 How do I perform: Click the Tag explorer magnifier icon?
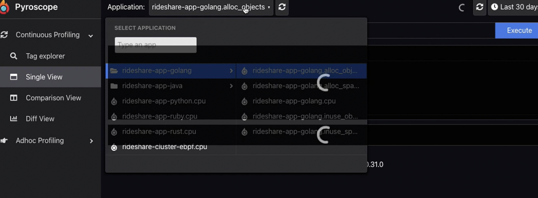(14, 56)
